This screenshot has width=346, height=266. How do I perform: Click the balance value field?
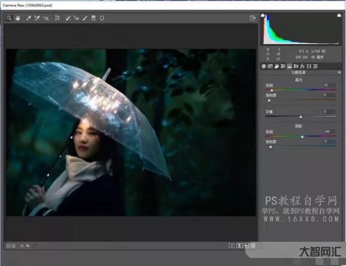tap(329, 112)
